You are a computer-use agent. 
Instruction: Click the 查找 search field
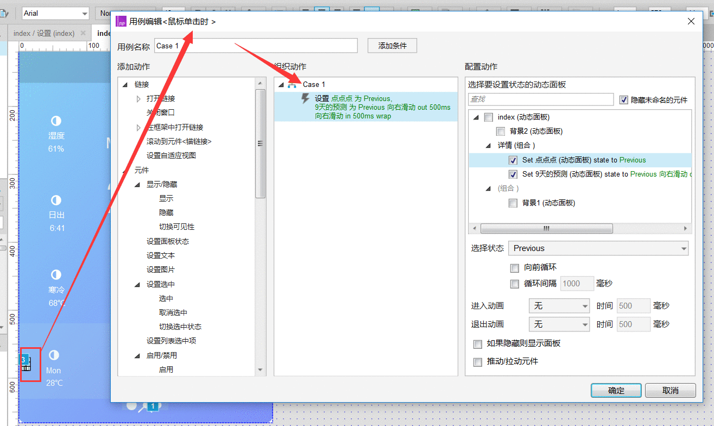point(541,99)
